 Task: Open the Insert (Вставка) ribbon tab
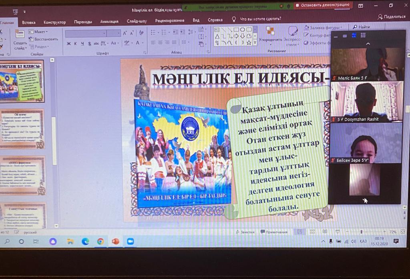tap(29, 22)
